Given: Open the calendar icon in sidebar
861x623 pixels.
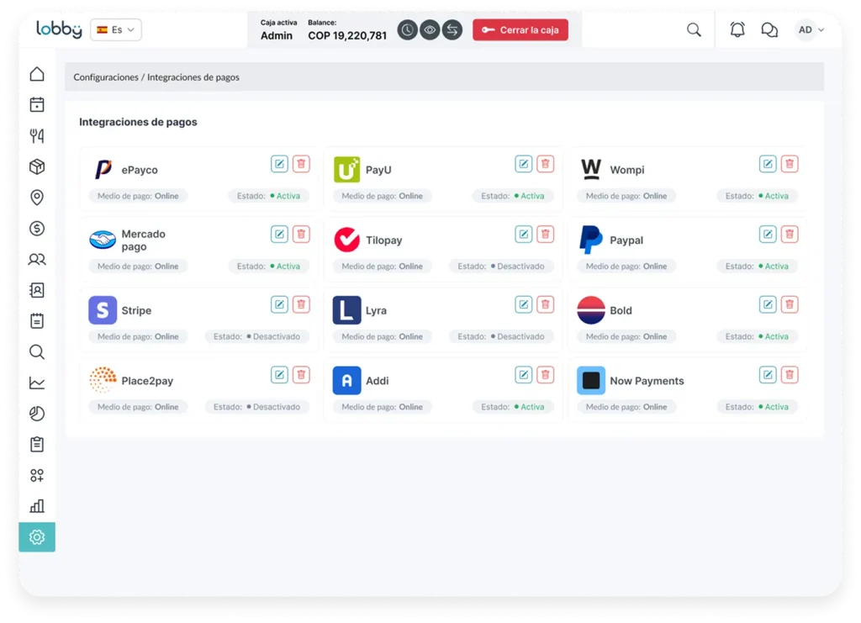Looking at the screenshot, I should point(37,105).
